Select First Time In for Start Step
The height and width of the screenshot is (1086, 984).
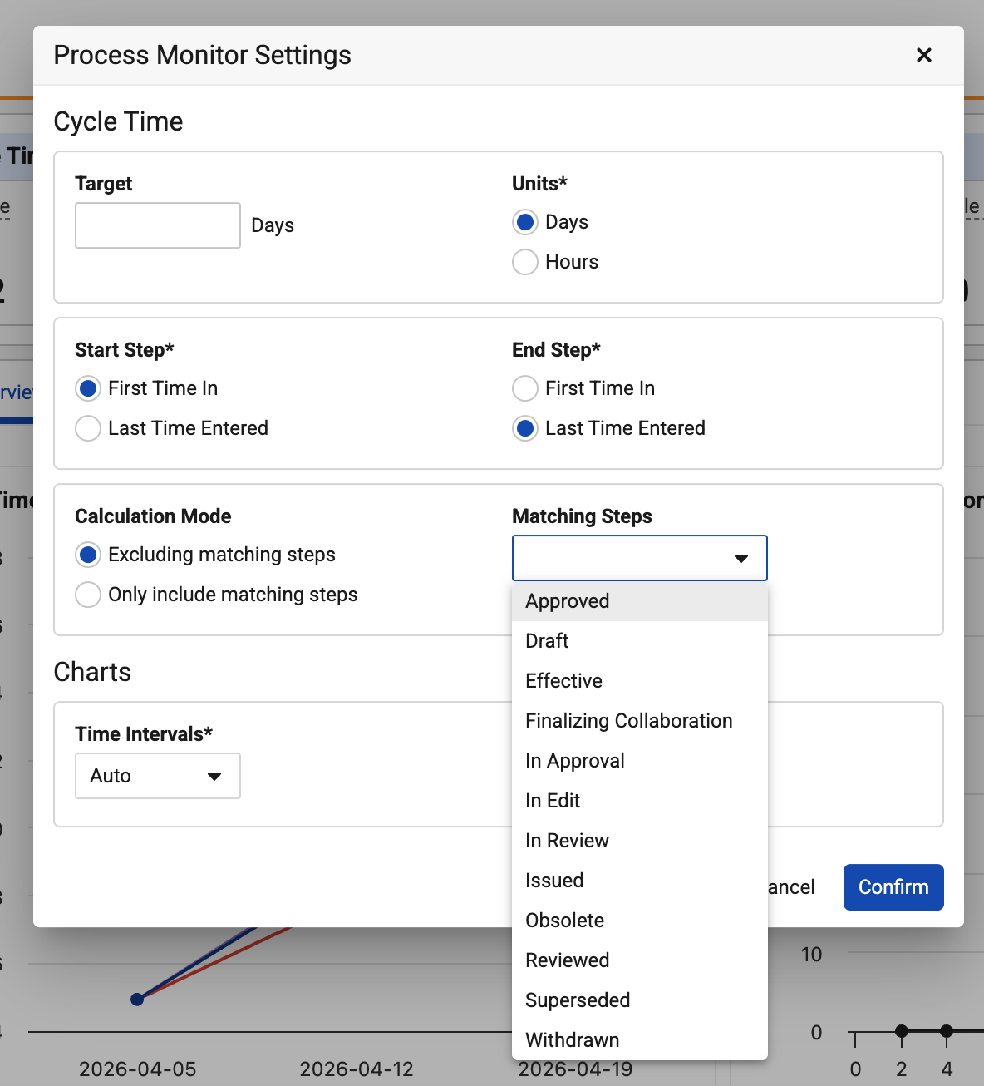88,388
